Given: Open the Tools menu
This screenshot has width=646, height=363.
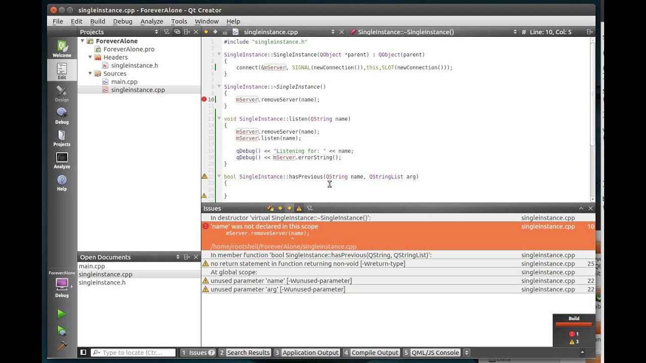Looking at the screenshot, I should 179,21.
